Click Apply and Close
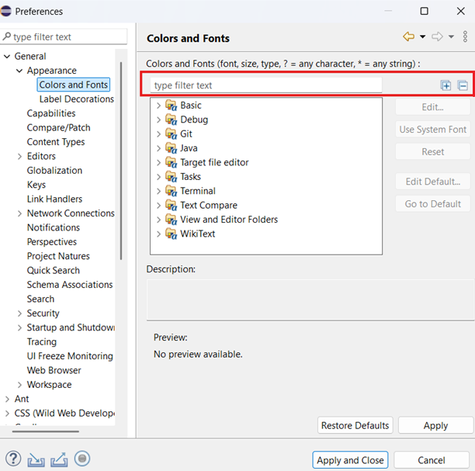The image size is (475, 471). click(x=350, y=460)
